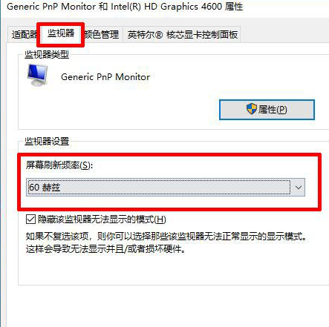
Task: Select the 监视器 tab
Action: click(61, 33)
